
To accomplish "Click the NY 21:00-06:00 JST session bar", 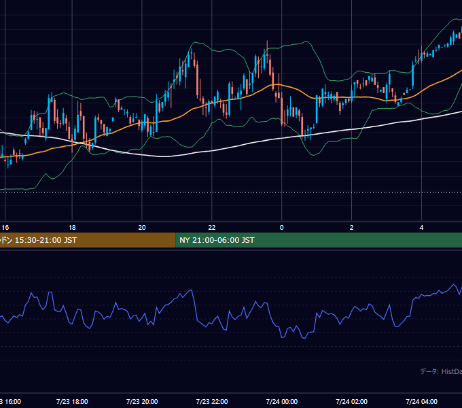I will [x=319, y=240].
